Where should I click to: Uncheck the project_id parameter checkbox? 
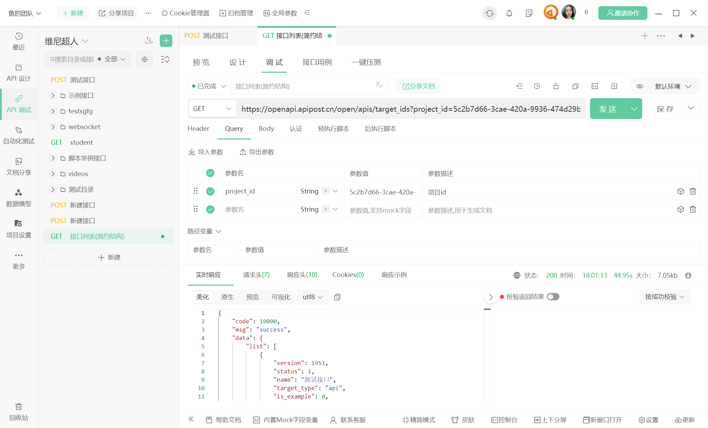(x=210, y=191)
